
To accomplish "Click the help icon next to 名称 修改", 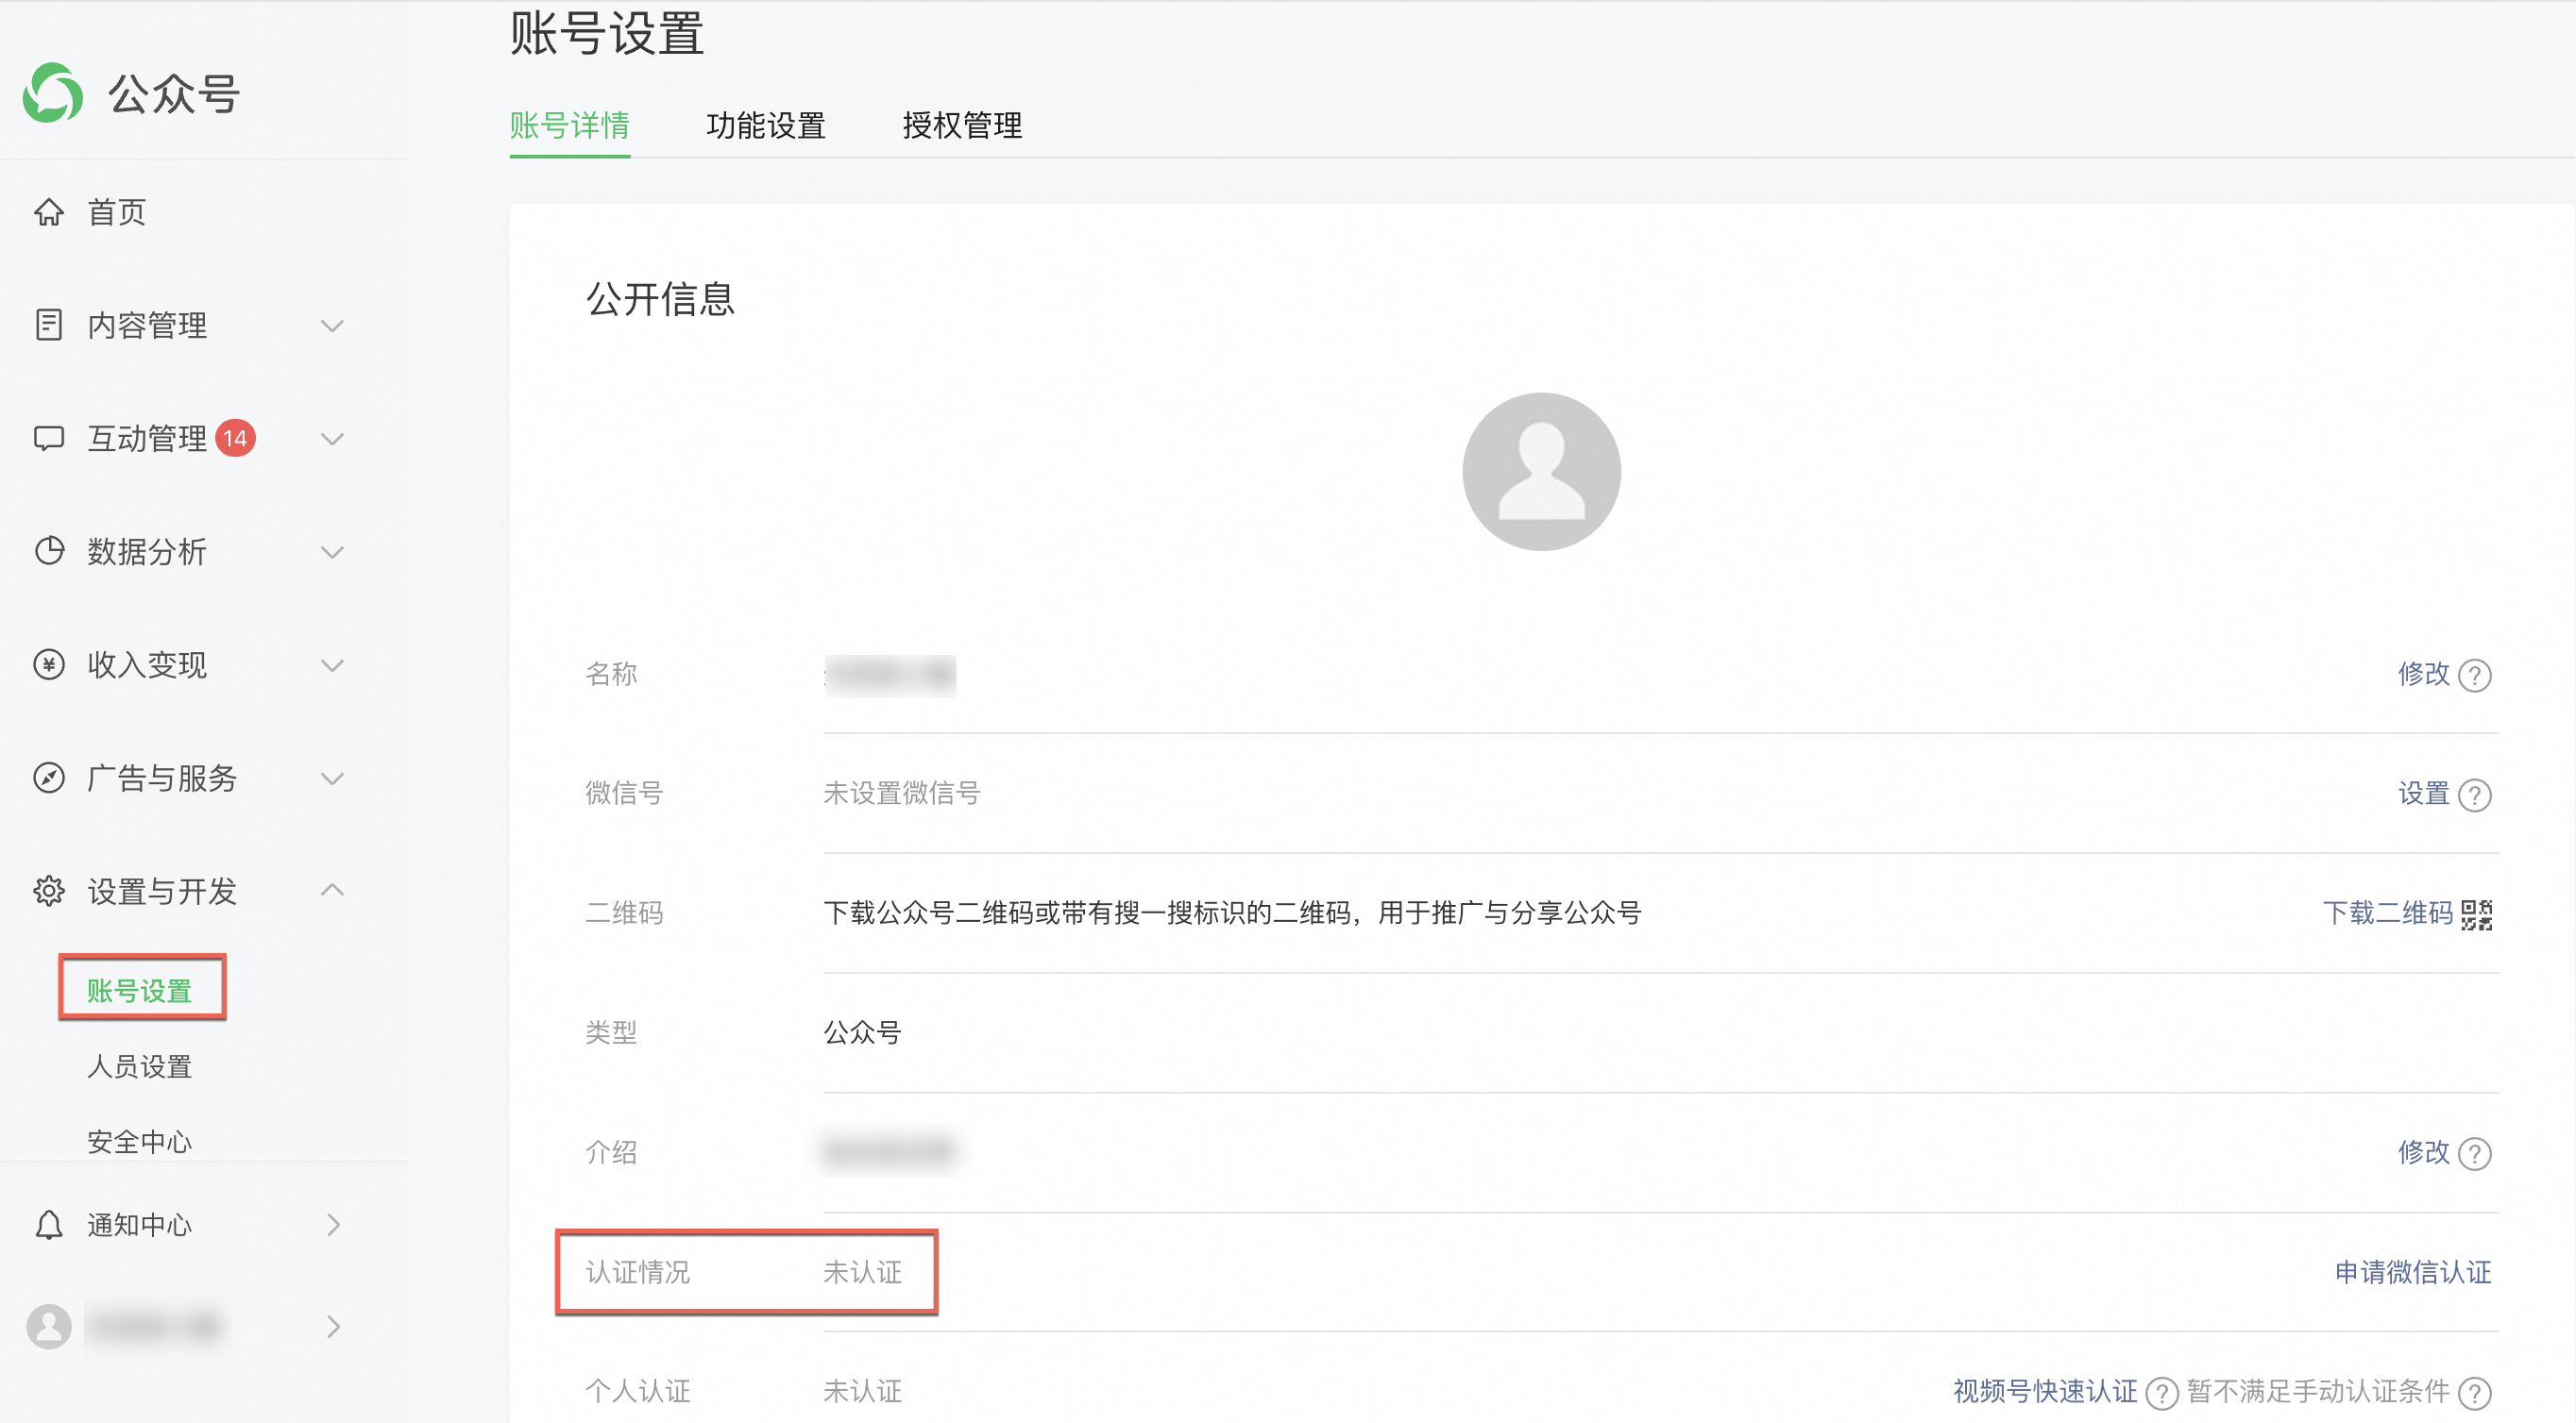I will 2475,676.
